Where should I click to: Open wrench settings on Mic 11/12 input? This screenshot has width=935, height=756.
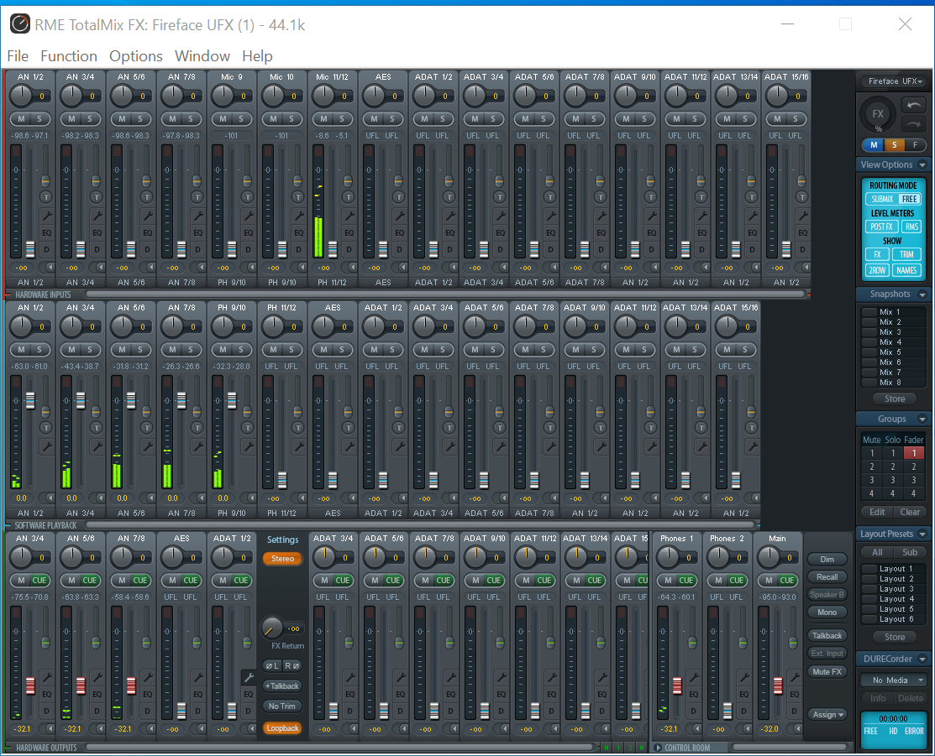(x=349, y=215)
